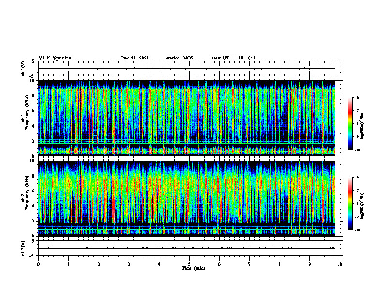
Task: Click the final time axis tick label "10"
Action: (x=340, y=264)
